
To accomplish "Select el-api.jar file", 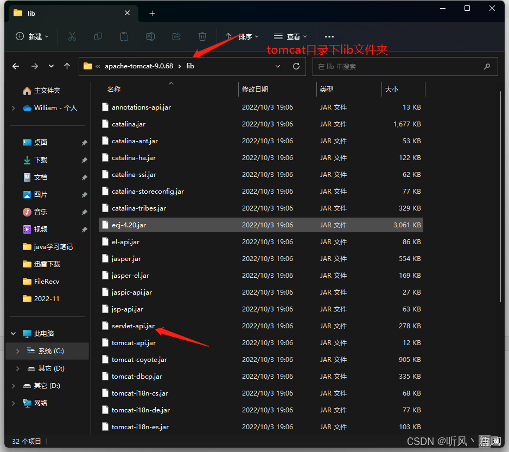I will click(x=260, y=242).
